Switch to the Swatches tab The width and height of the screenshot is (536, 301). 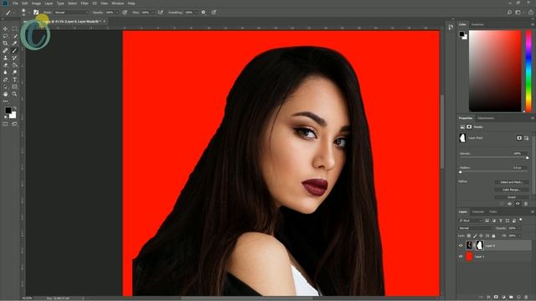pyautogui.click(x=477, y=24)
